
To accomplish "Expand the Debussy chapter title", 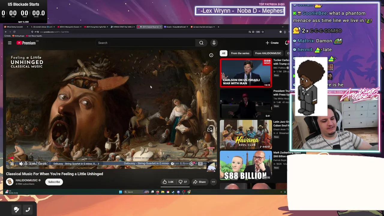I will (x=76, y=164).
